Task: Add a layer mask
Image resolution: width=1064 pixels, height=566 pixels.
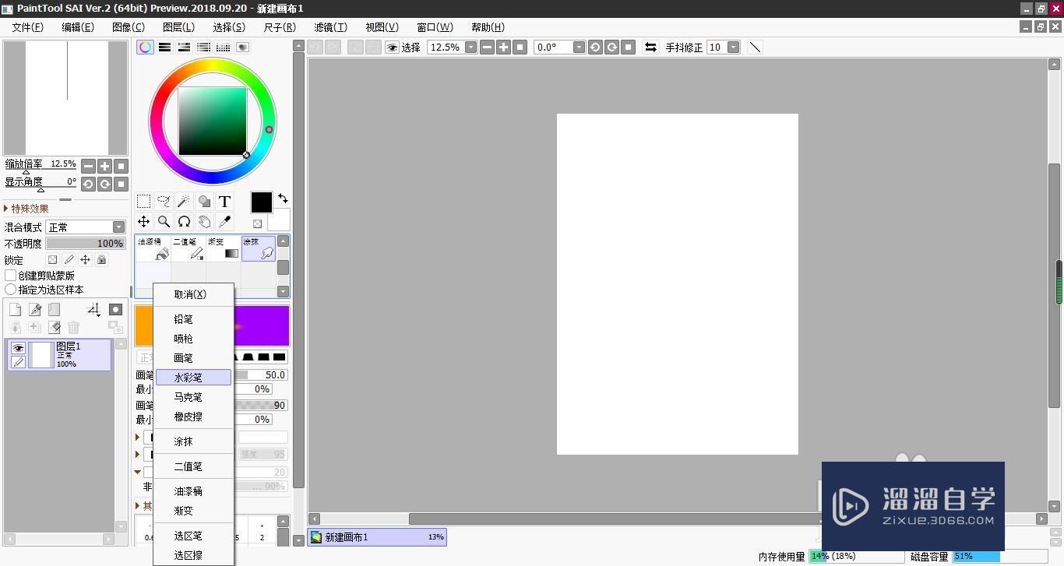Action: click(x=115, y=309)
